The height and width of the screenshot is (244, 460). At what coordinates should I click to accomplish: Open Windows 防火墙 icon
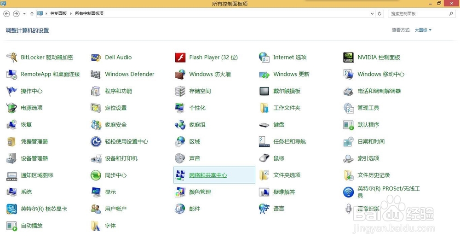180,74
